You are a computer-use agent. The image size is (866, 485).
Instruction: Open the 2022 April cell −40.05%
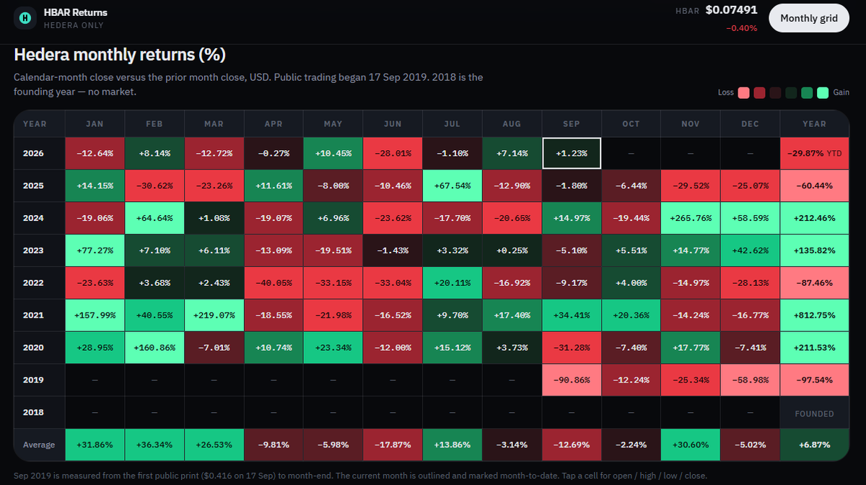pyautogui.click(x=274, y=283)
